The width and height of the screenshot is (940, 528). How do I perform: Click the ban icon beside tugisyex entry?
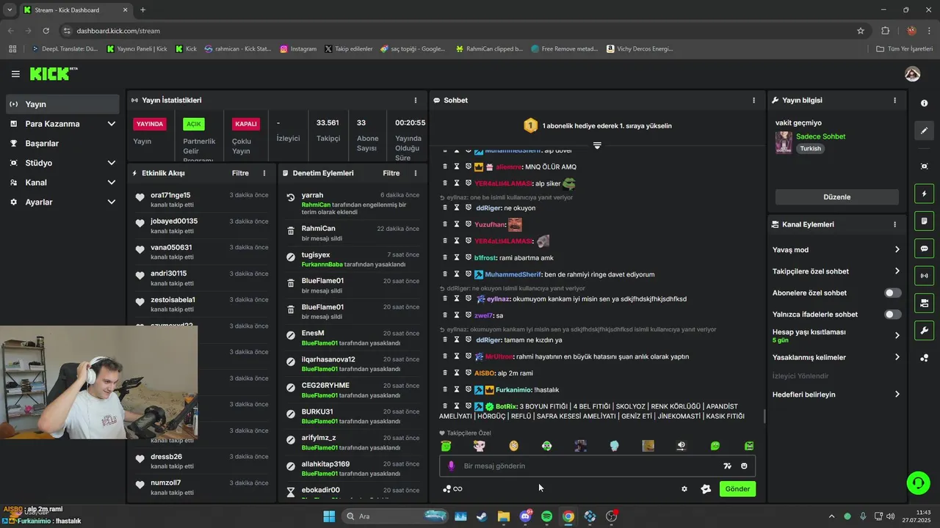pyautogui.click(x=291, y=257)
